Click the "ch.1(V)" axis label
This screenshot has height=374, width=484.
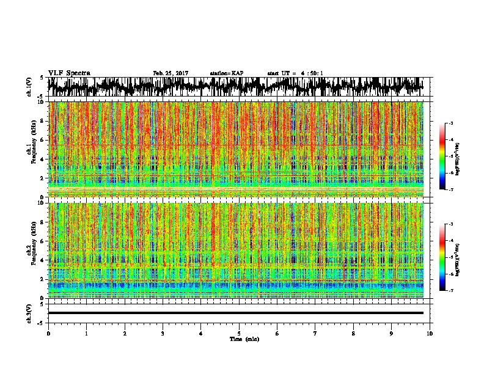point(29,87)
